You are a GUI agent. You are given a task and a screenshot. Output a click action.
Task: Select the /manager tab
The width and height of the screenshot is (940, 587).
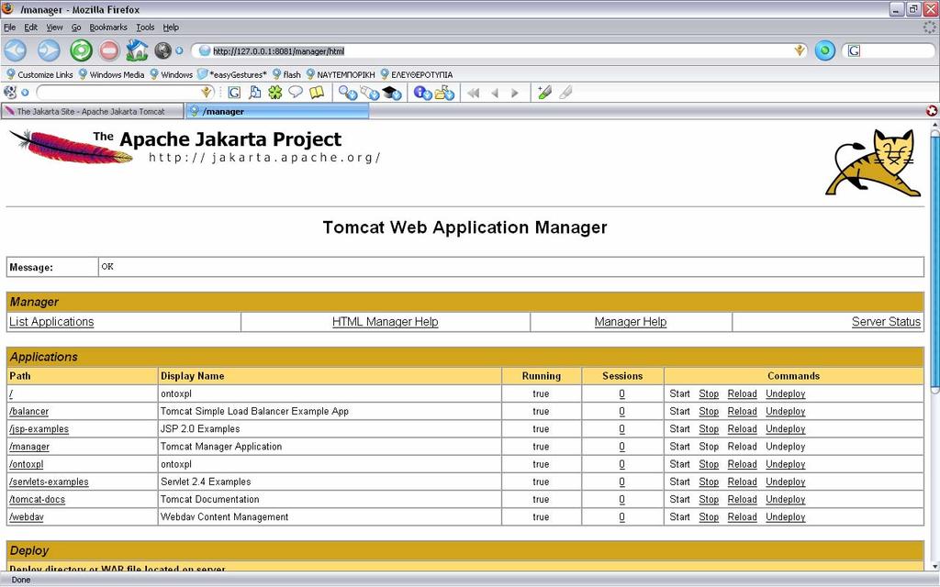[x=277, y=111]
